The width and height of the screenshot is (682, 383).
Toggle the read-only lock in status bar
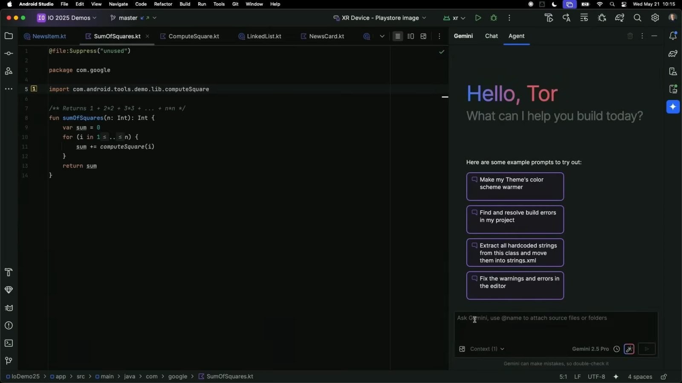(x=664, y=377)
